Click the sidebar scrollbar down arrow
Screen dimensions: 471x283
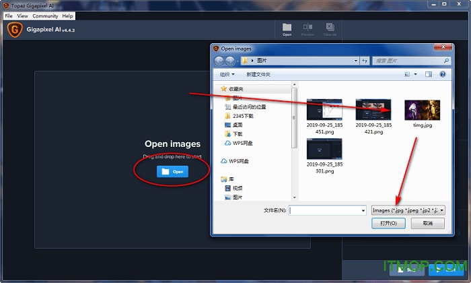[x=295, y=197]
